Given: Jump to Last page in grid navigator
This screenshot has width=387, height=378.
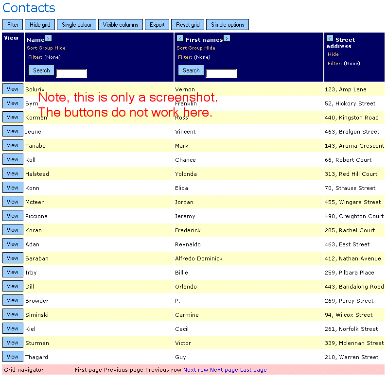Looking at the screenshot, I should pos(253,370).
